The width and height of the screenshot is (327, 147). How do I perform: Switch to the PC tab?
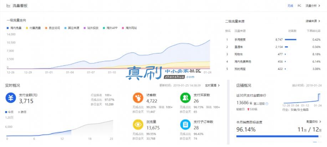[299, 6]
